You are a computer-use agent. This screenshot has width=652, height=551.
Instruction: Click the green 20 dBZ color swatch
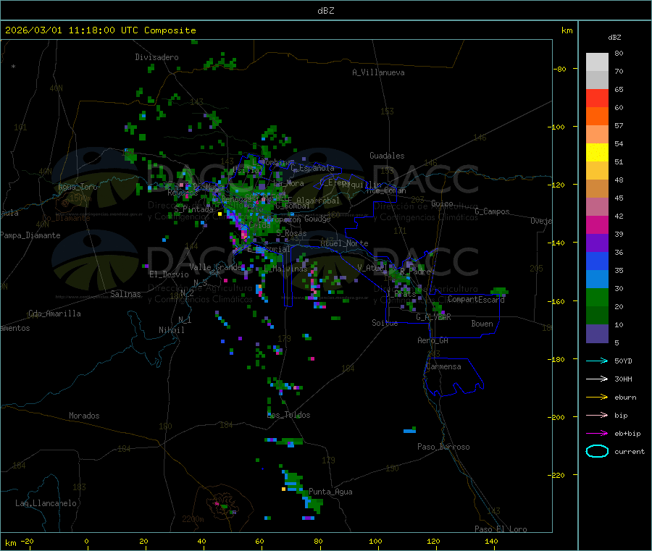[597, 297]
